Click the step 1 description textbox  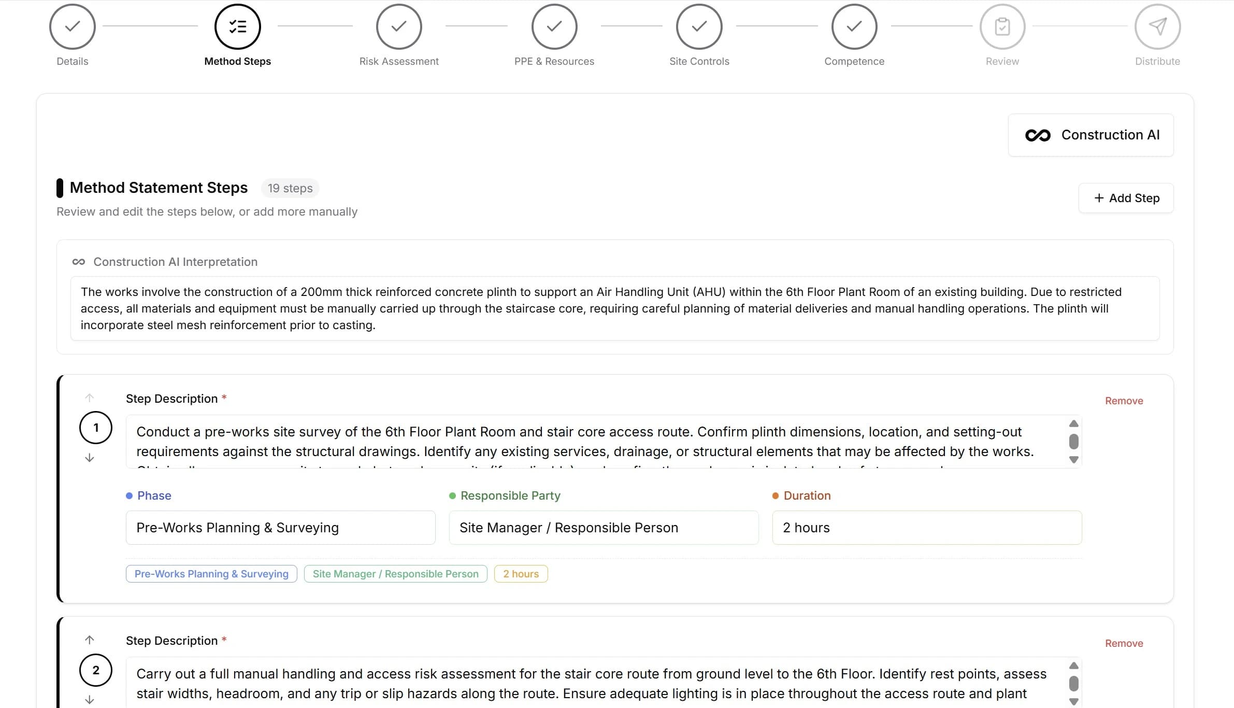point(596,442)
